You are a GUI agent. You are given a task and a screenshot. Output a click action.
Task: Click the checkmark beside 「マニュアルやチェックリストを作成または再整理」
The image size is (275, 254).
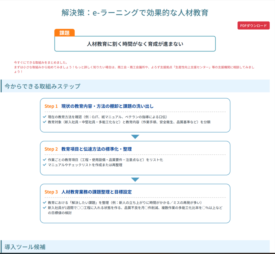point(44,165)
